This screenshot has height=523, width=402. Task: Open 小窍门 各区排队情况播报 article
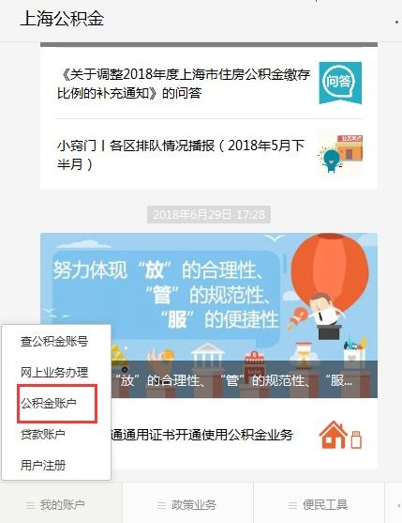click(x=181, y=154)
